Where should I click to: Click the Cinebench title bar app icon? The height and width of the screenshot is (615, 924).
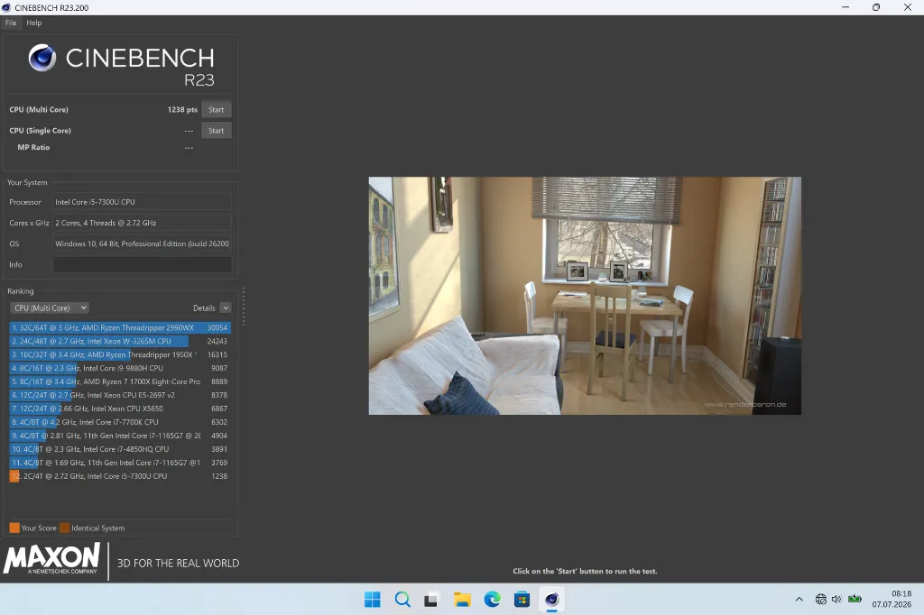coord(6,7)
